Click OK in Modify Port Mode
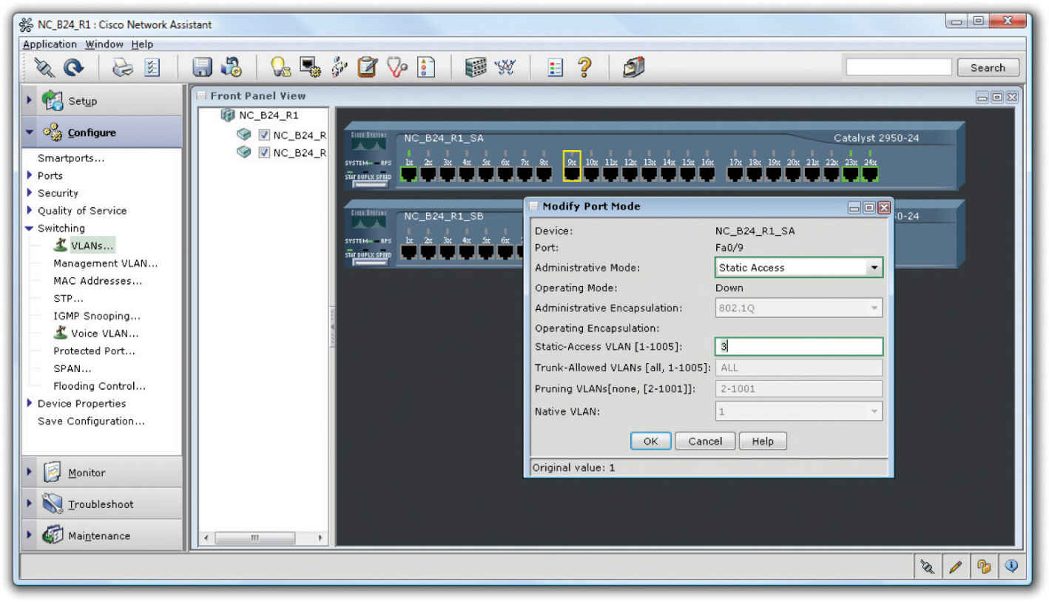Viewport: 1049px width, 602px height. click(650, 441)
